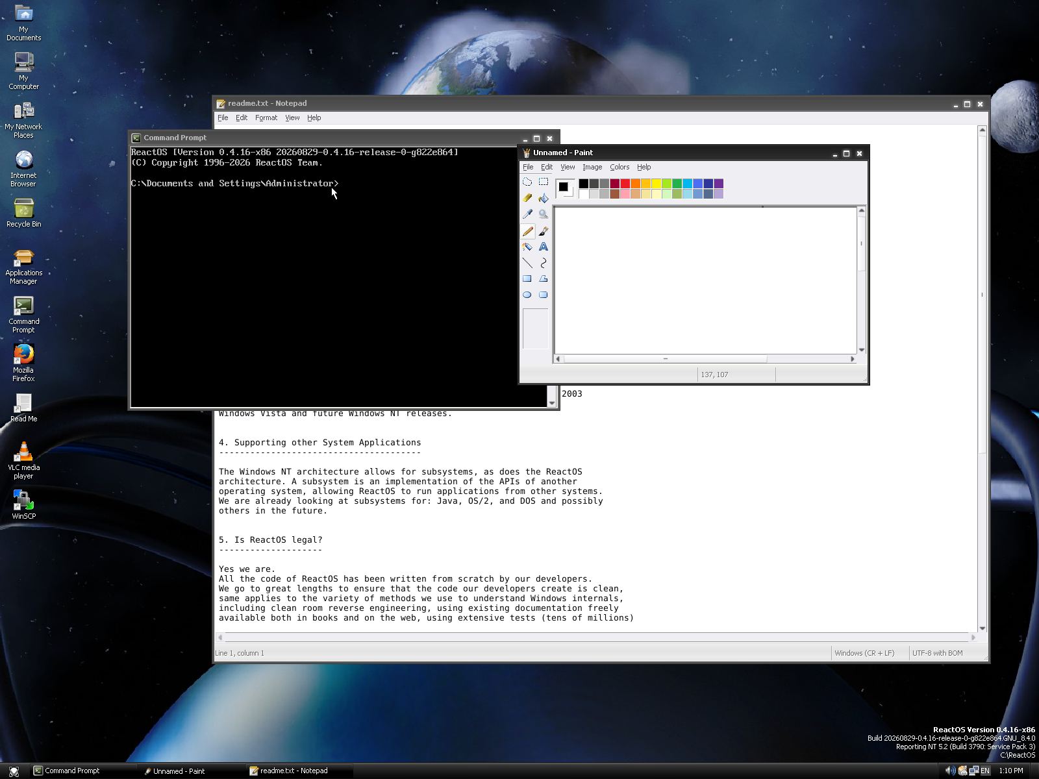This screenshot has height=779, width=1039.
Task: Open Notepad's Format menu
Action: click(x=266, y=117)
